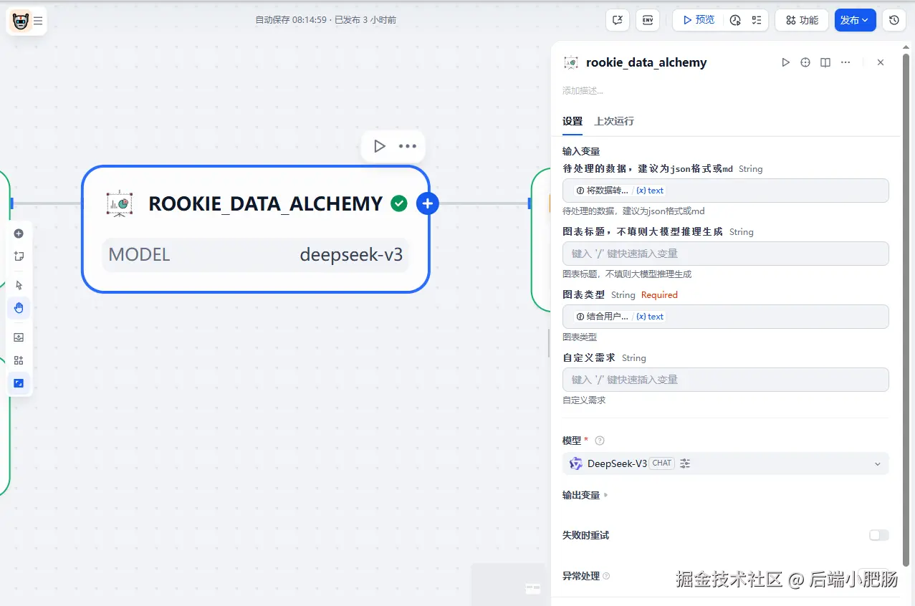Toggle the 失败时重试 switch
Screen dimensions: 915x606
tap(878, 535)
